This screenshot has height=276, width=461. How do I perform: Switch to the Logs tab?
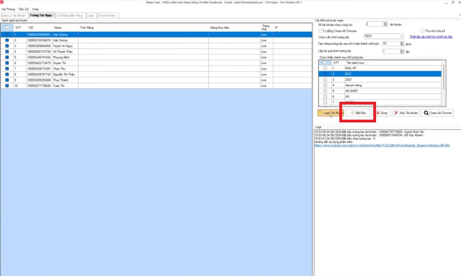pyautogui.click(x=90, y=15)
